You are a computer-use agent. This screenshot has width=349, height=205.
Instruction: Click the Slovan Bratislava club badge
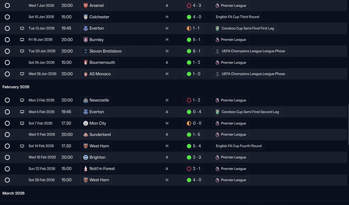coord(86,51)
